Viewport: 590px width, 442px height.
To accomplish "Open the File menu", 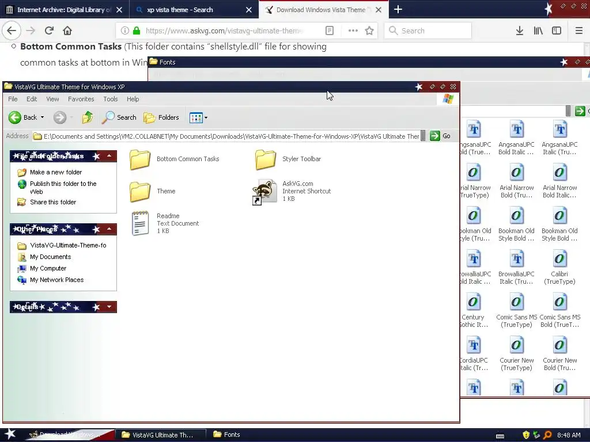I will click(x=13, y=99).
